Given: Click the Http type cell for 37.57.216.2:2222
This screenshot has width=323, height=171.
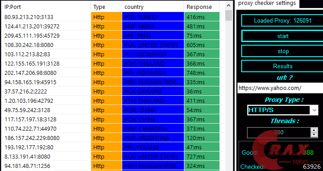Looking at the screenshot, I should pos(106,91).
